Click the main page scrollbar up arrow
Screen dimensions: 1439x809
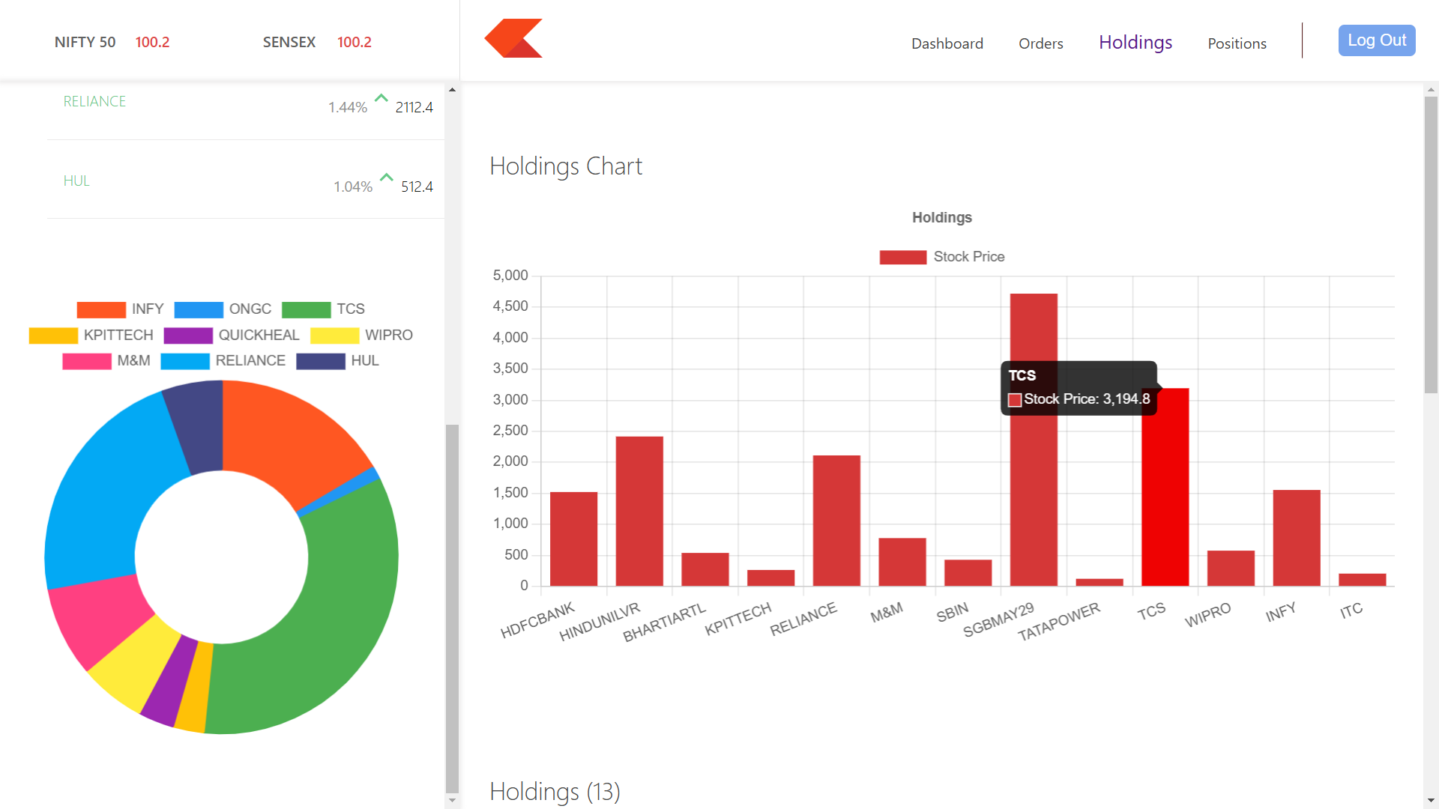point(1431,89)
